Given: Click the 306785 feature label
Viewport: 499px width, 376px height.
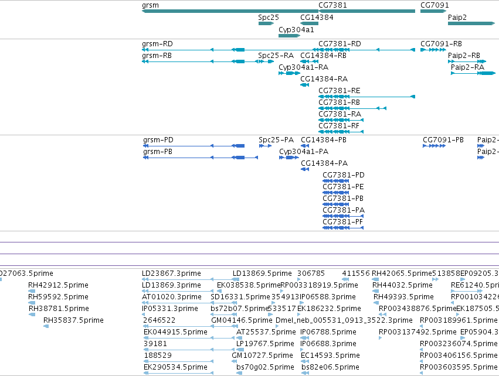Looking at the screenshot, I should point(311,274).
